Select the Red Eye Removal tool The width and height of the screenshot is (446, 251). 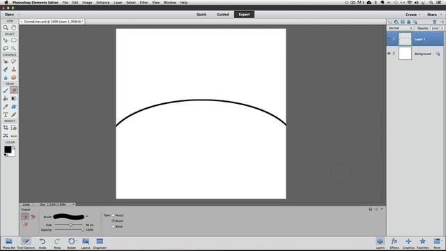pyautogui.click(x=6, y=61)
